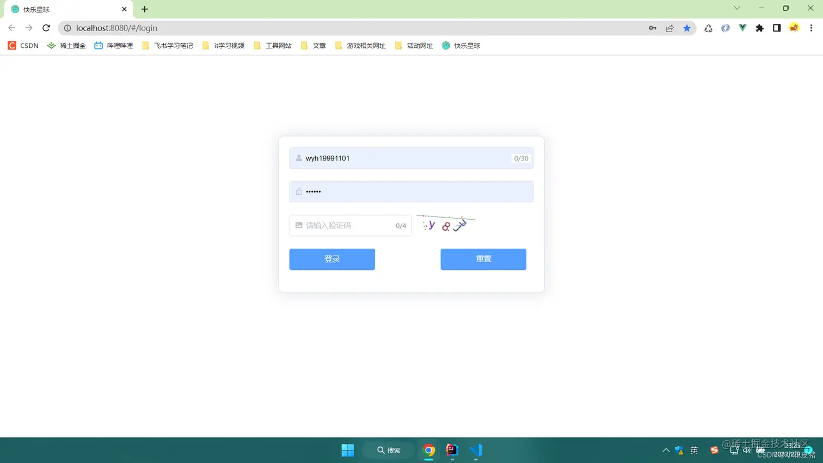Open the recycle-style extension icon

point(708,28)
